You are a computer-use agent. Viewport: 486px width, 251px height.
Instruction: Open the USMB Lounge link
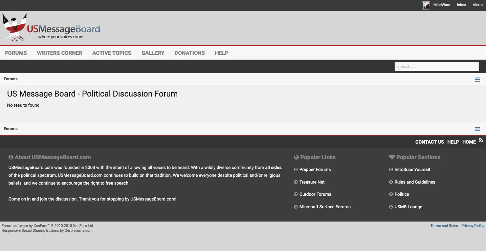(x=408, y=207)
